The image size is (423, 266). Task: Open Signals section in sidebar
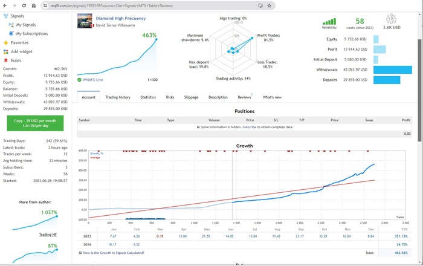[18, 16]
